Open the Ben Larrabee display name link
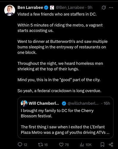 click(30, 7)
